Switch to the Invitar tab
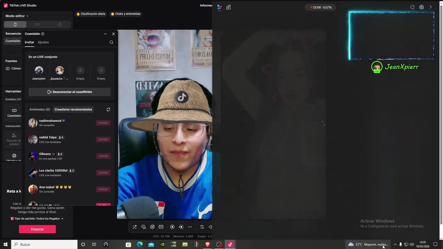 pos(29,42)
